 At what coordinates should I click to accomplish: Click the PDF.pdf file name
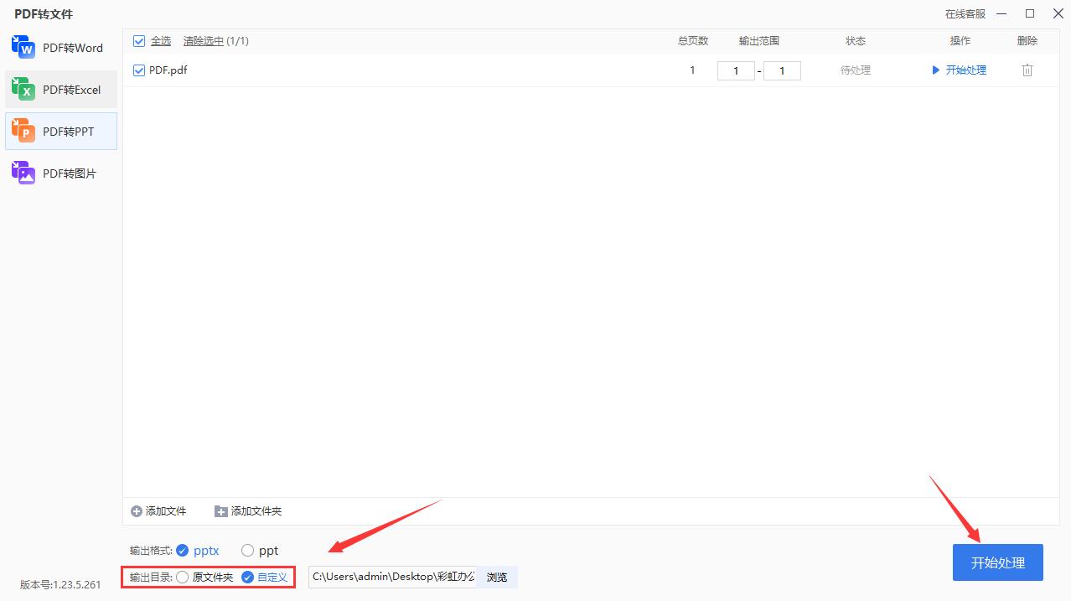[x=168, y=70]
